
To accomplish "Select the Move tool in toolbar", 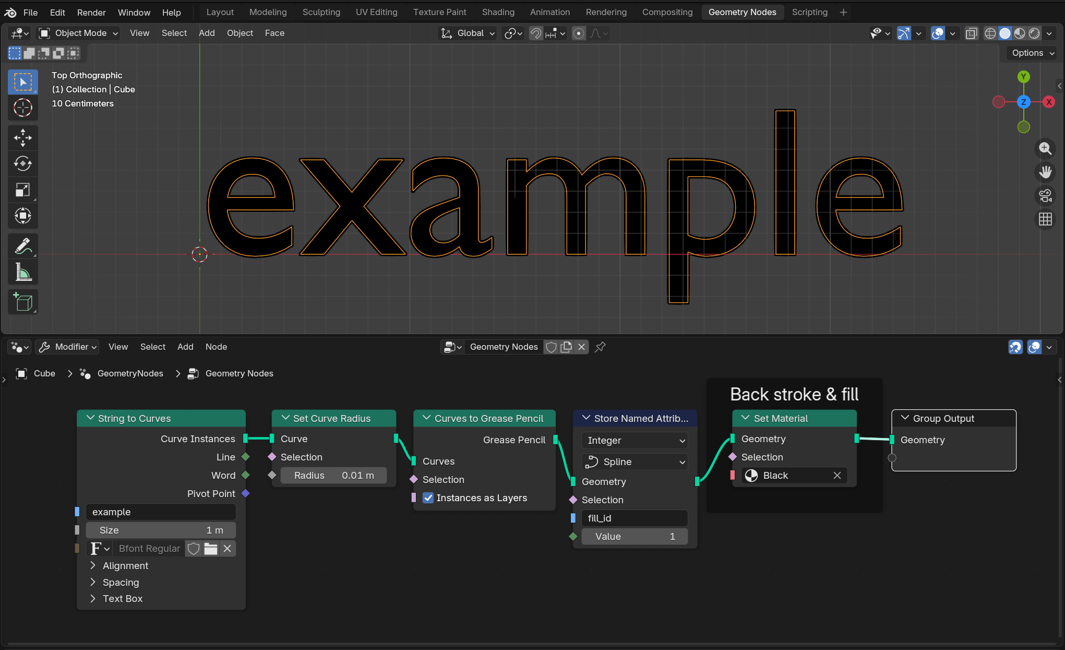I will (x=22, y=138).
